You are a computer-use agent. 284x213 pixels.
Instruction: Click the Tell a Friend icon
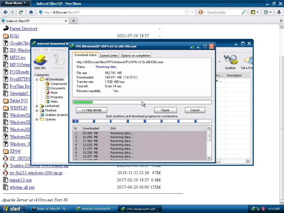(247, 62)
